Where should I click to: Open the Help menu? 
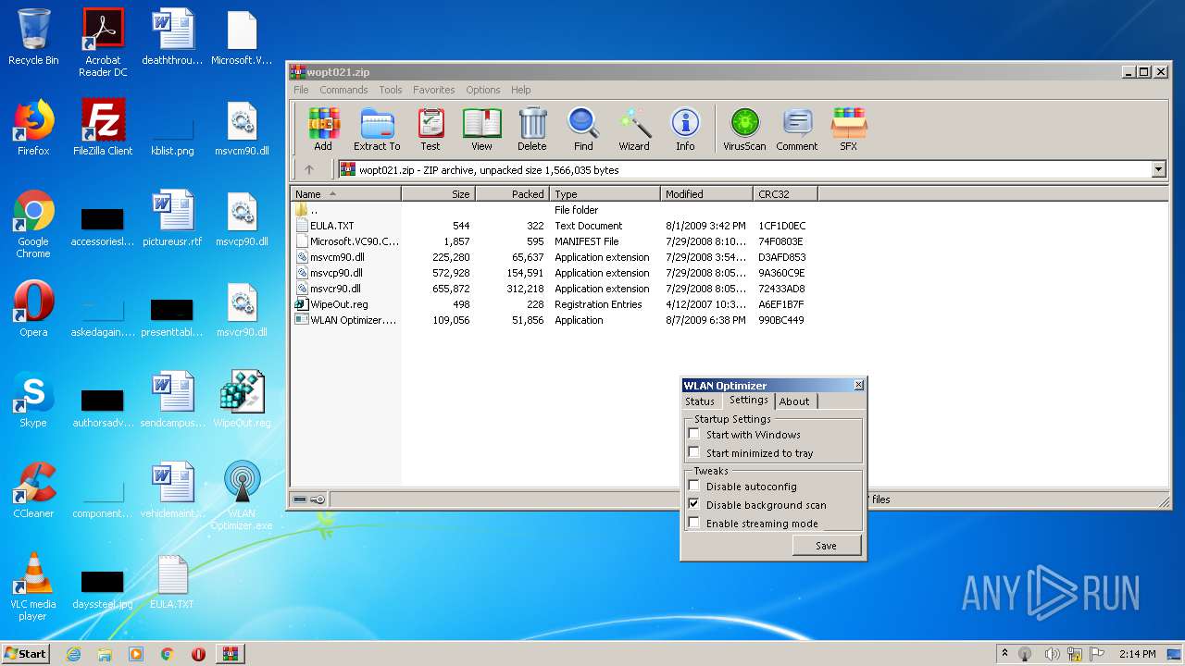point(521,90)
